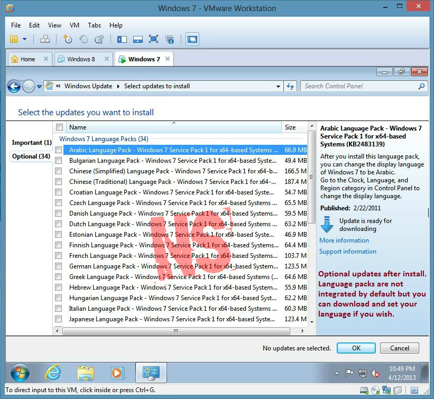
Task: Check the Croatian Language Pack checkbox
Action: [58, 192]
